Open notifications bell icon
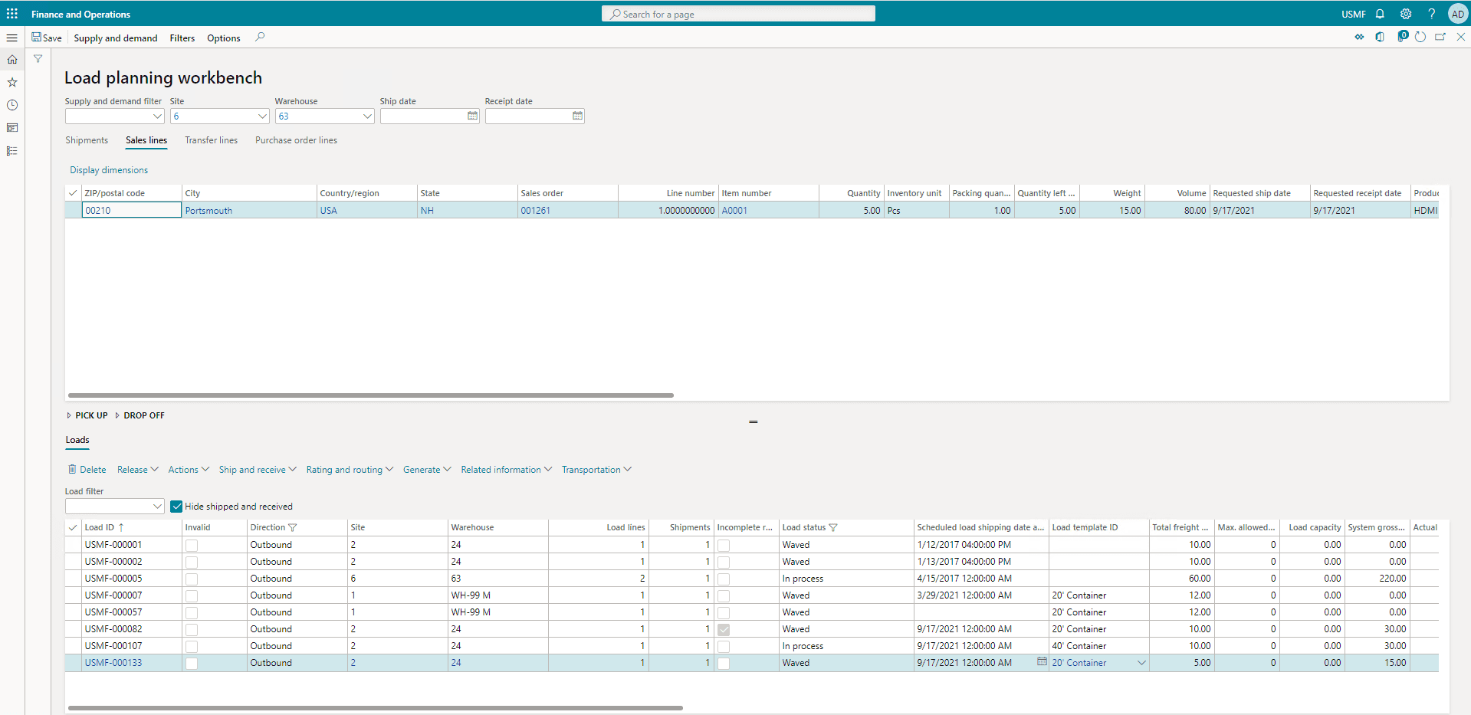Viewport: 1471px width, 715px height. coord(1380,14)
